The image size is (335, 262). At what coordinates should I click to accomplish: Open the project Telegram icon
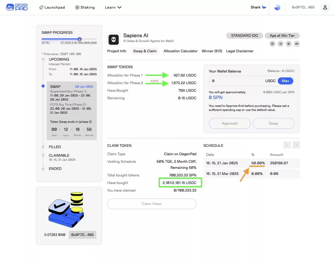[280, 44]
